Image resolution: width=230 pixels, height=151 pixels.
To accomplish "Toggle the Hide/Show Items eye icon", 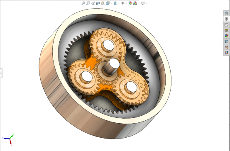I will [x=123, y=3].
